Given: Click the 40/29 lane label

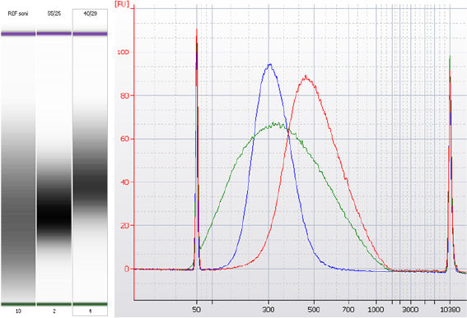Looking at the screenshot, I should (91, 13).
